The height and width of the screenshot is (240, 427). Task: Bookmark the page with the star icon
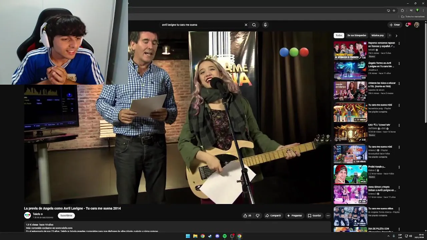tap(394, 10)
